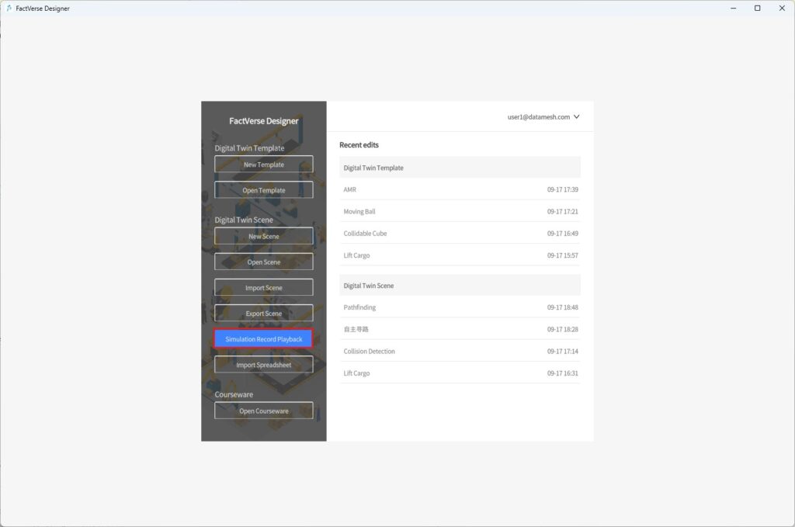The height and width of the screenshot is (527, 795).
Task: Select the Digital Twin Template section header
Action: click(x=460, y=168)
